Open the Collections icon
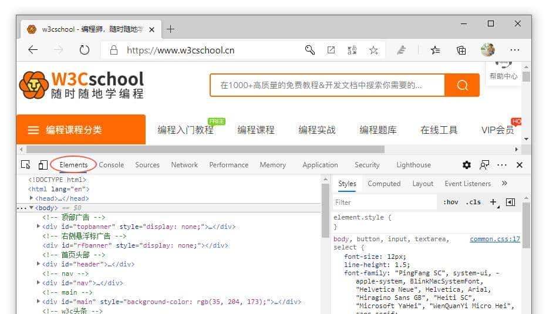546x314 pixels. click(461, 50)
